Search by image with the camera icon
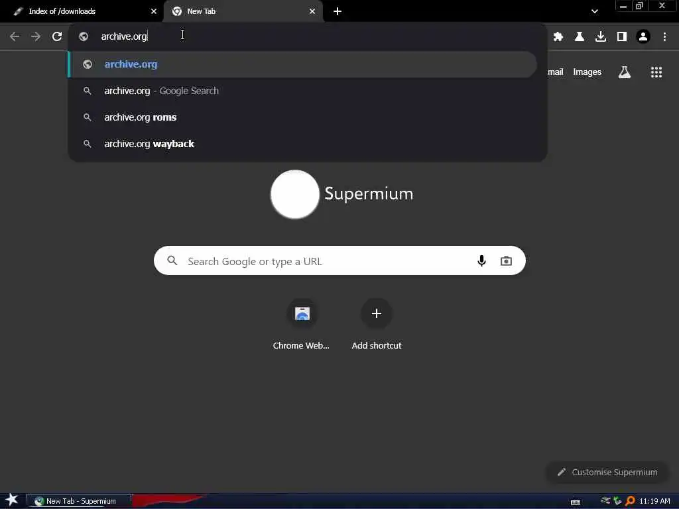 pos(506,260)
